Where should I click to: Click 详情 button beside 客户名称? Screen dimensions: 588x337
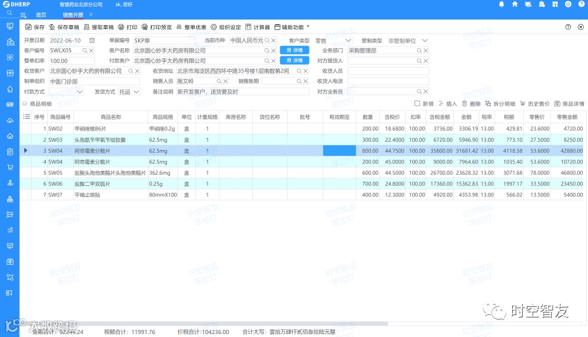(x=295, y=51)
